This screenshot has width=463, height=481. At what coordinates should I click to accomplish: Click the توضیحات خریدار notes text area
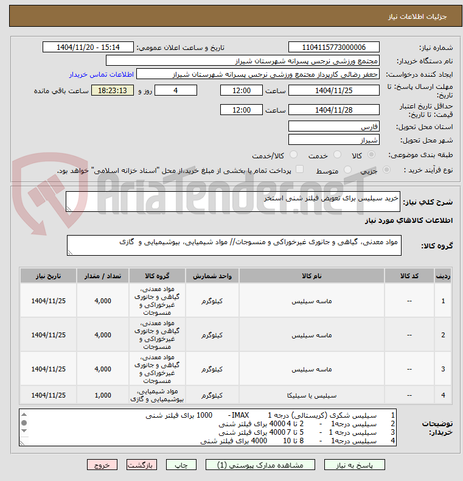pos(207,427)
